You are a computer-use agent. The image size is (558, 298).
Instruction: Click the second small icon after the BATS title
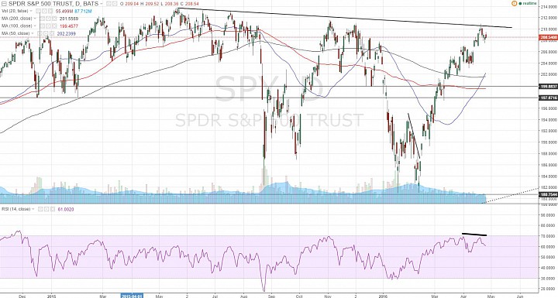click(x=115, y=4)
